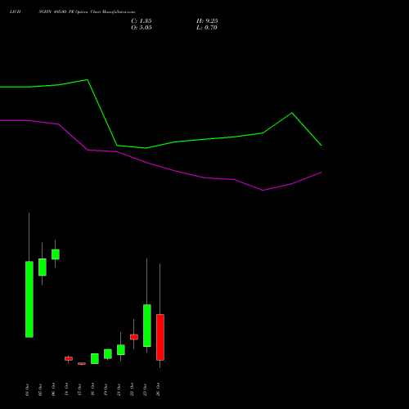Click the large red candle for 26 Oct

(160, 337)
